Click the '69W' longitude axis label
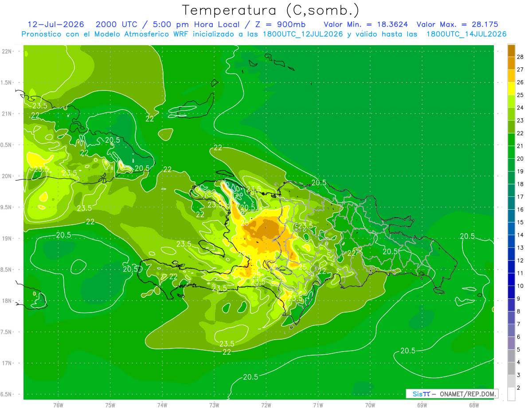Image resolution: width=532 pixels, height=411 pixels. (x=422, y=405)
